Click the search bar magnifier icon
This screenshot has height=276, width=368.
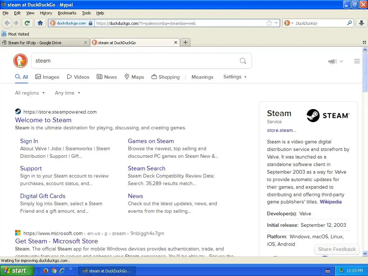point(349,23)
